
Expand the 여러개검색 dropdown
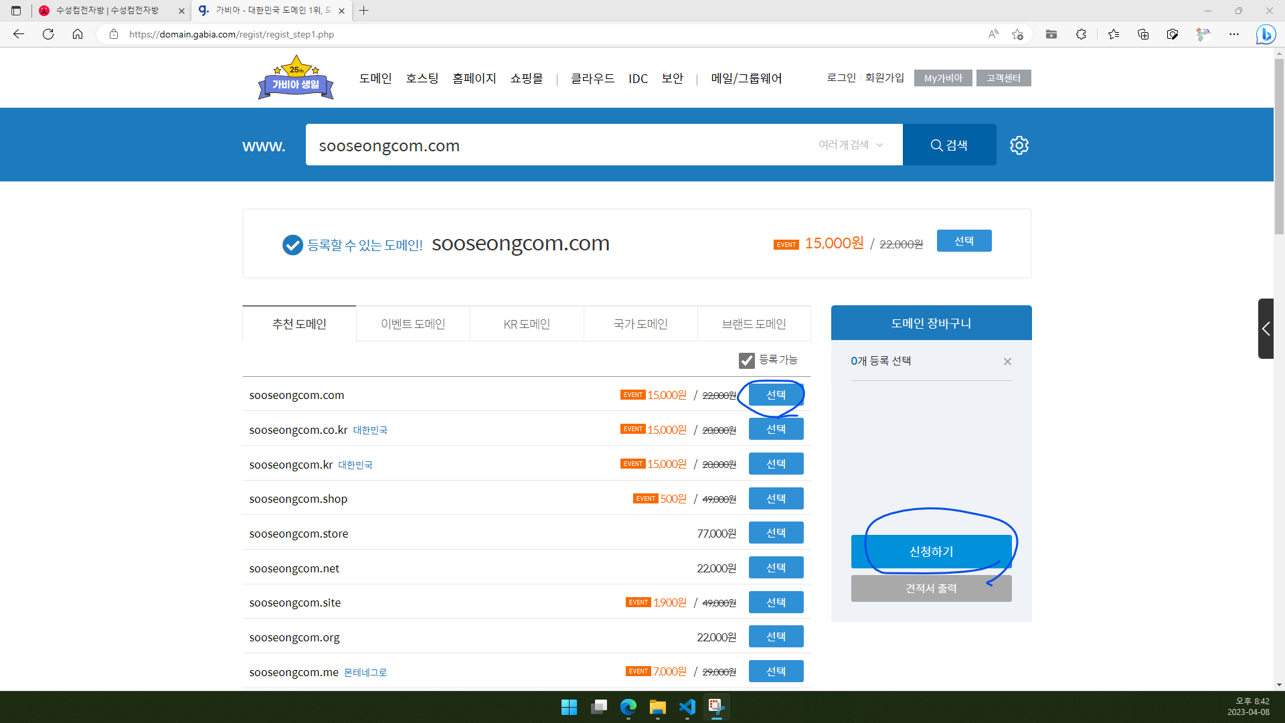click(851, 145)
